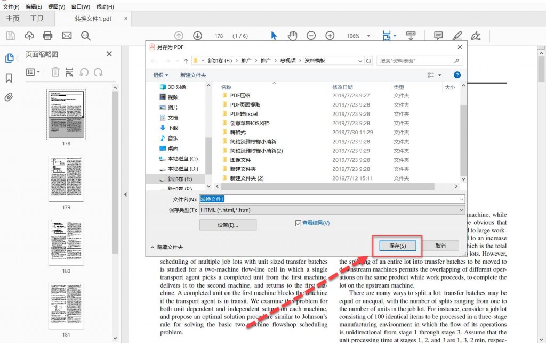
Task: Switch to the 主页 tab
Action: click(13, 19)
